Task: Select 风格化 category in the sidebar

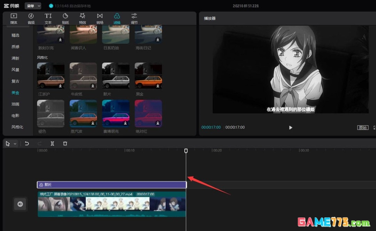Action: tap(17, 127)
